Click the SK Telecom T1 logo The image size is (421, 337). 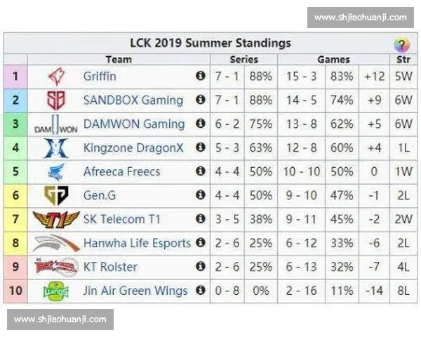pos(55,220)
